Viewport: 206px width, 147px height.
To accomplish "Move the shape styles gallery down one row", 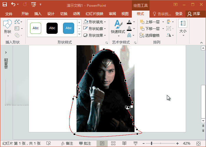I will click(x=79, y=28).
